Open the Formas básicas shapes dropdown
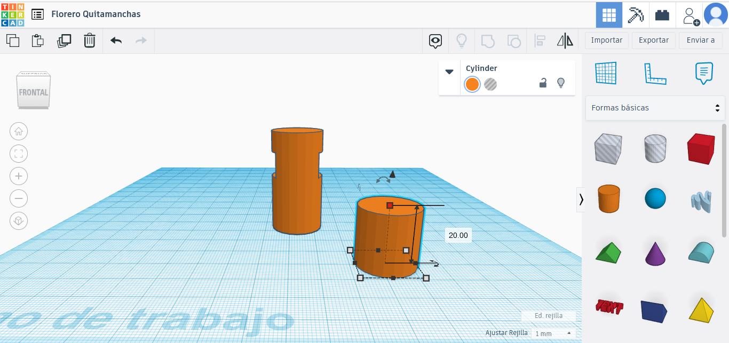 pos(655,108)
